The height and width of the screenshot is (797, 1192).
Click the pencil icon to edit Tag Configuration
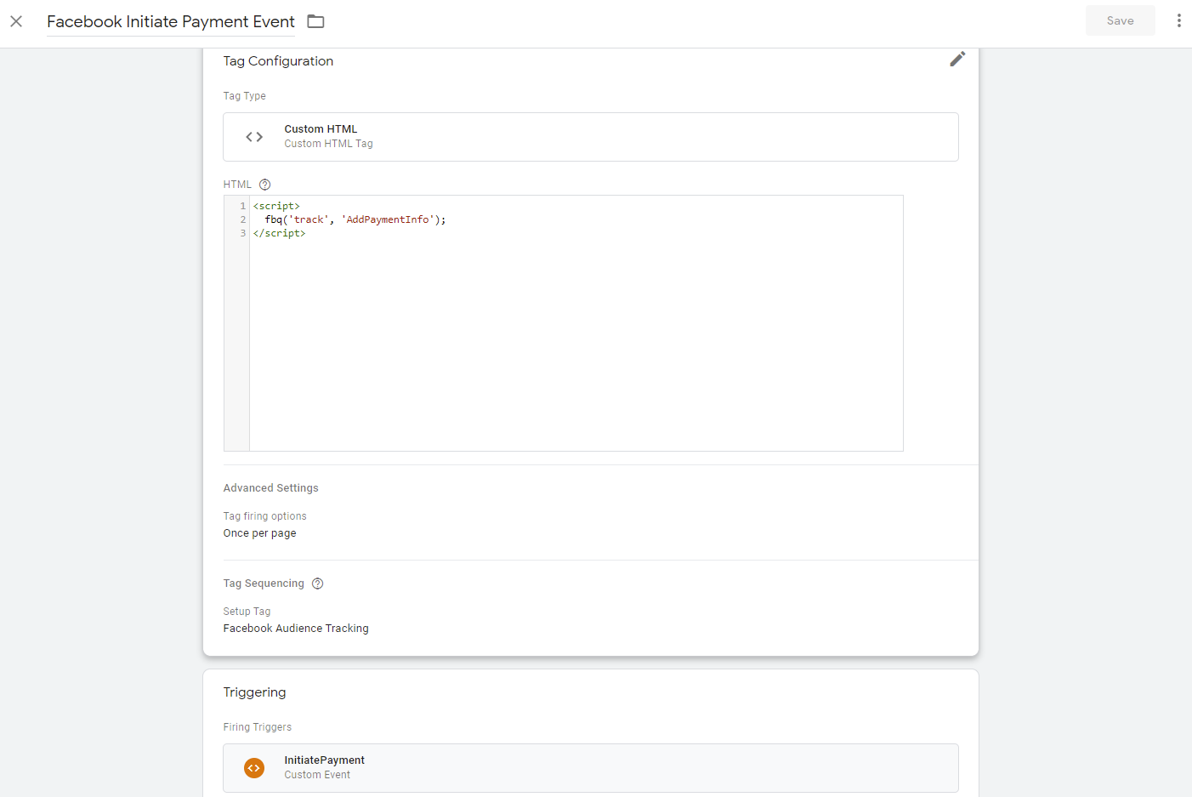[957, 59]
